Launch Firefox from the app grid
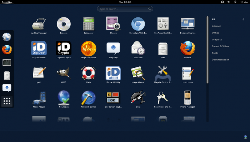Image resolution: width=250 pixels, height=142 pixels. pyautogui.click(x=187, y=50)
